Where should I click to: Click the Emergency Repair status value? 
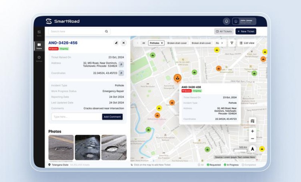click(x=113, y=91)
